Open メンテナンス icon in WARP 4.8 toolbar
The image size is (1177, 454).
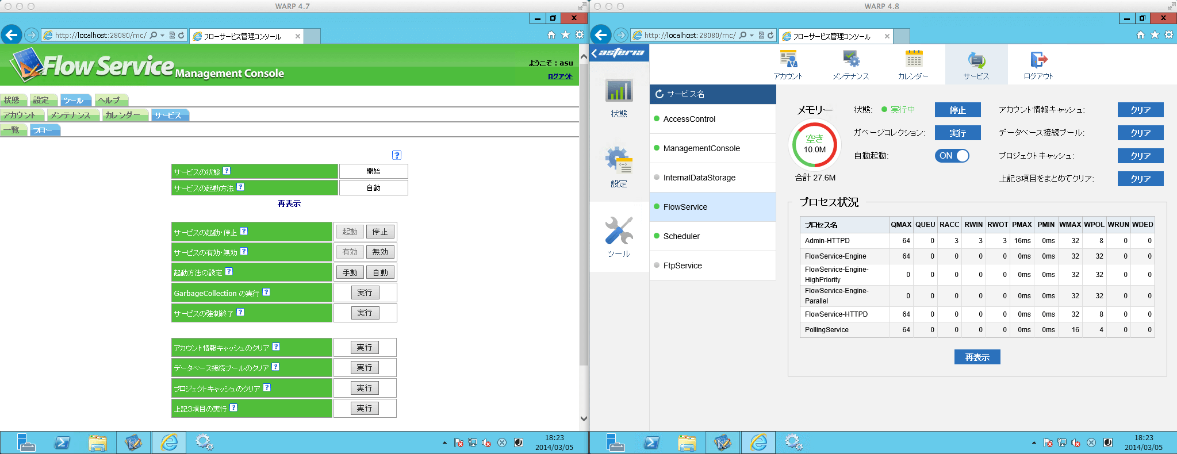(x=850, y=64)
